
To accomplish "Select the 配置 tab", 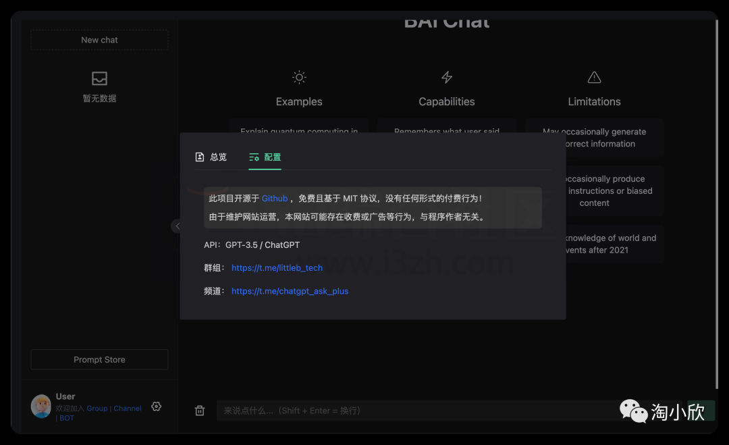I will tap(265, 157).
